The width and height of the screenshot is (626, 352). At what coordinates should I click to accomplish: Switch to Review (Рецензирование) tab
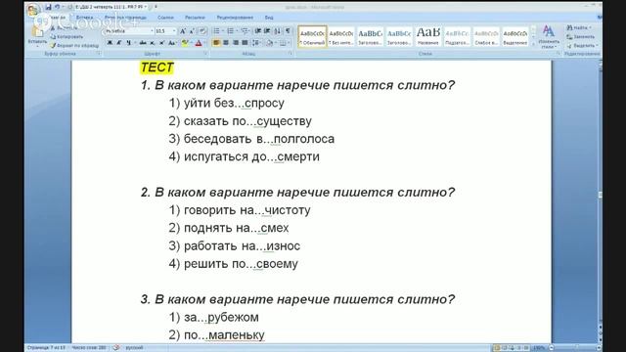pos(235,18)
